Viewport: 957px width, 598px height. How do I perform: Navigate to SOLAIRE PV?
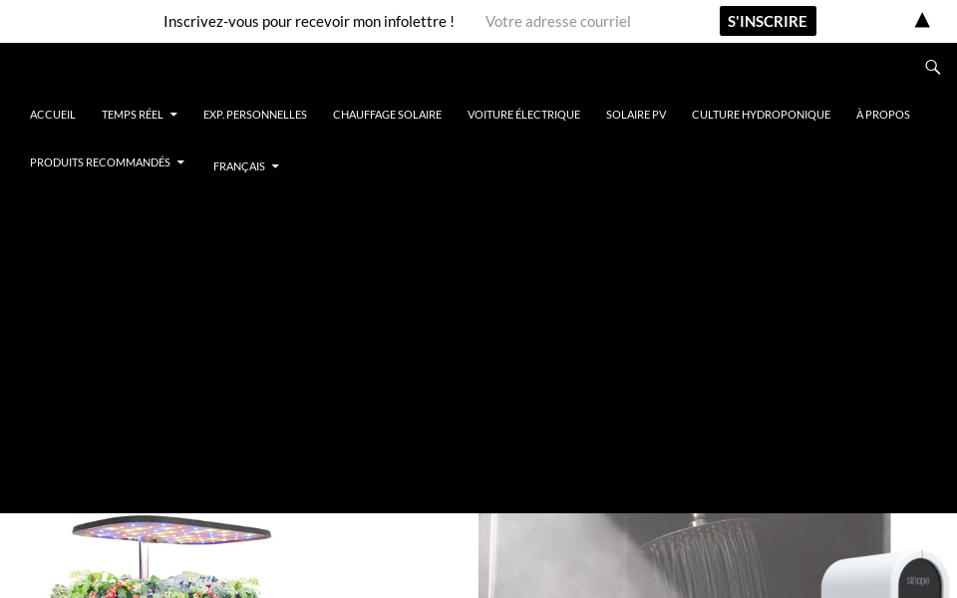pyautogui.click(x=636, y=115)
